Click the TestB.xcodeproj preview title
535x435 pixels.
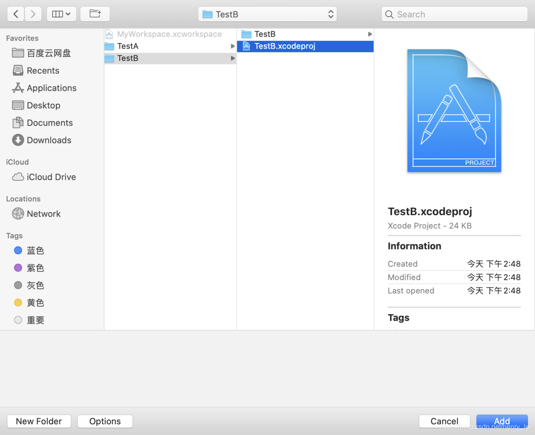[430, 211]
